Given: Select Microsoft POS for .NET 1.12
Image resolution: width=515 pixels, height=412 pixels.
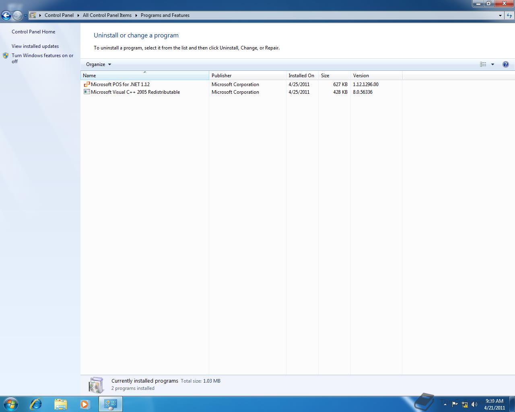Looking at the screenshot, I should point(120,84).
